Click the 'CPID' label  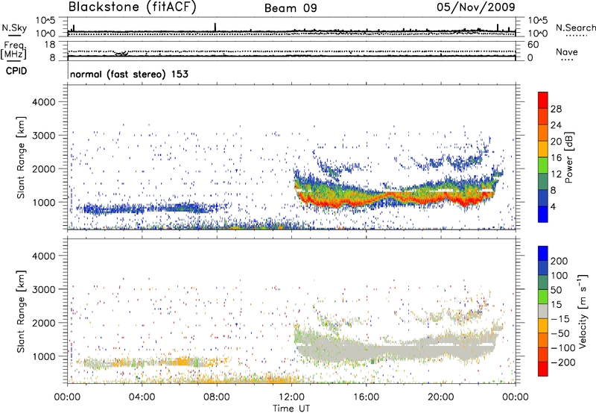(x=16, y=71)
